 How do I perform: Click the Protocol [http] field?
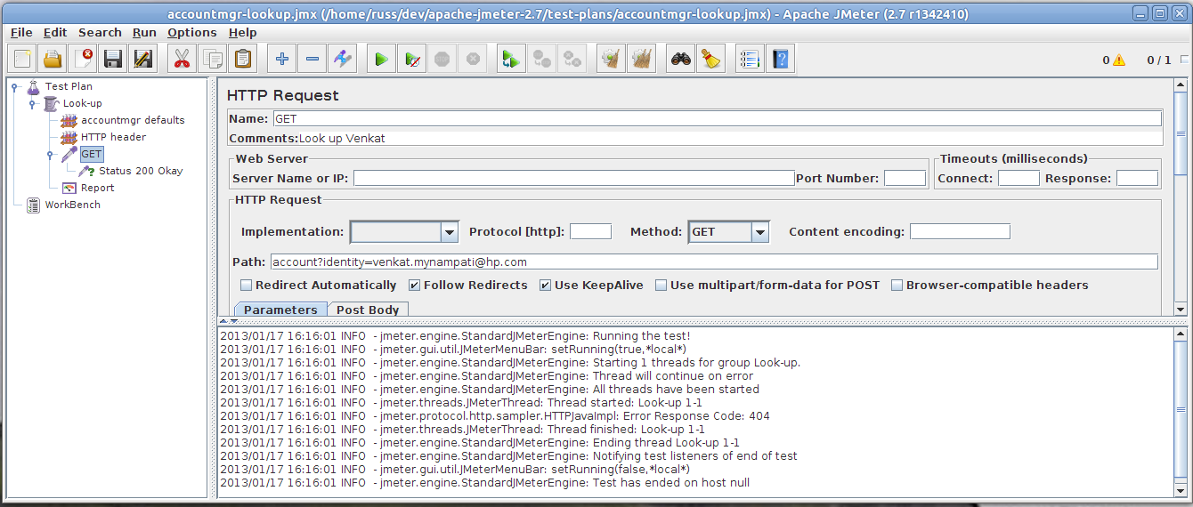(590, 231)
